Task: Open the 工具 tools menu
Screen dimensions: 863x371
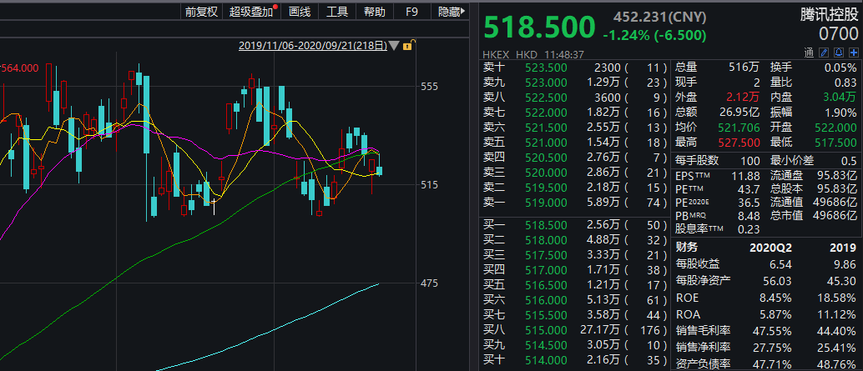Action: 337,13
